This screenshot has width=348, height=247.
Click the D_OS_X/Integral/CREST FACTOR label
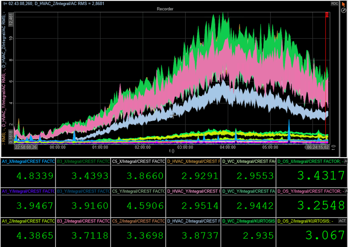coord(310,161)
